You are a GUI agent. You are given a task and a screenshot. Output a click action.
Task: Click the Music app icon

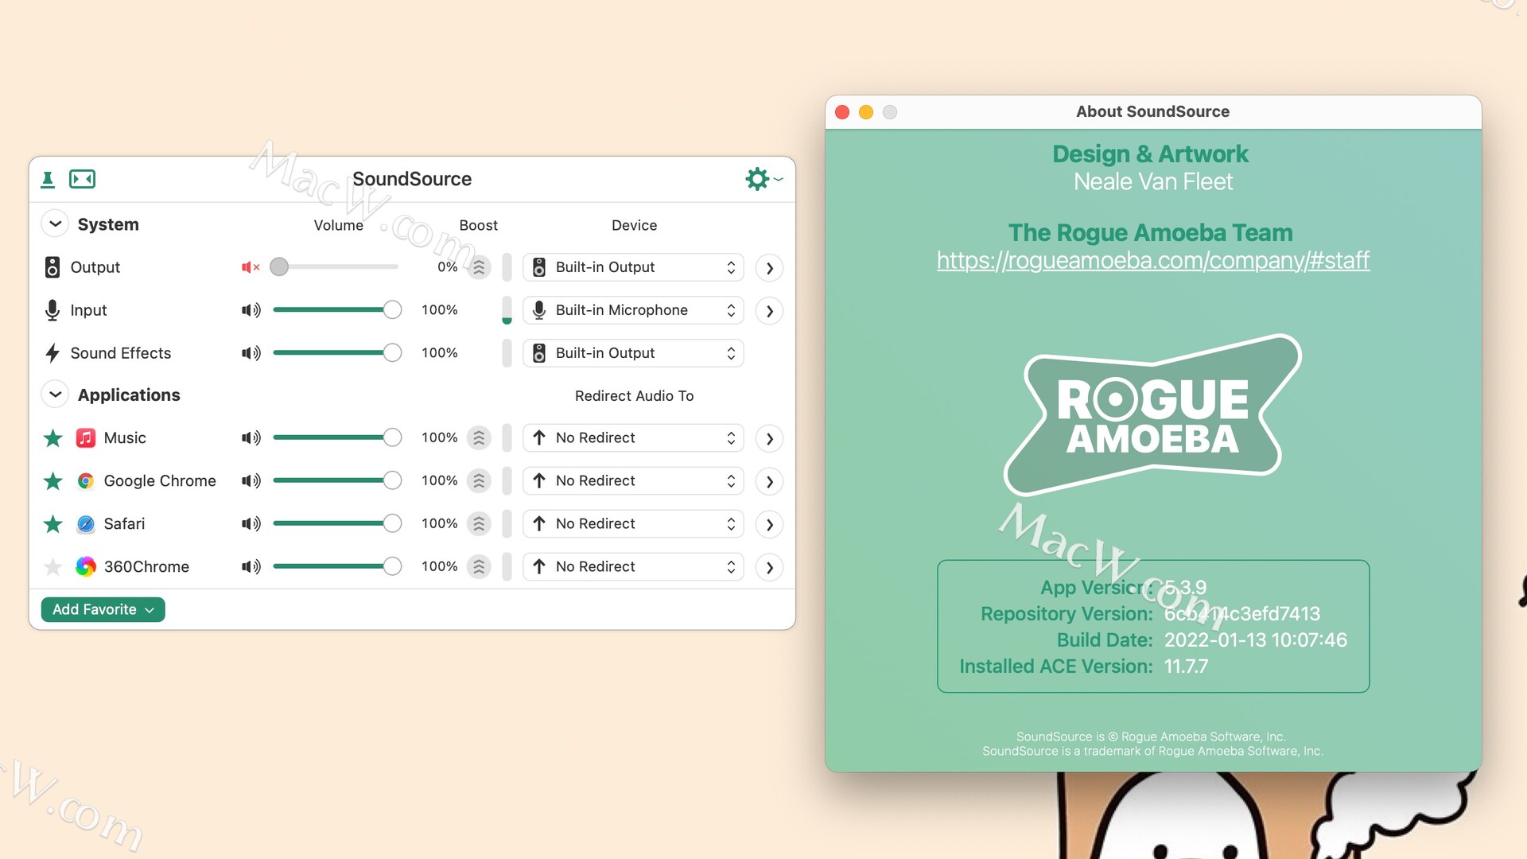(86, 437)
